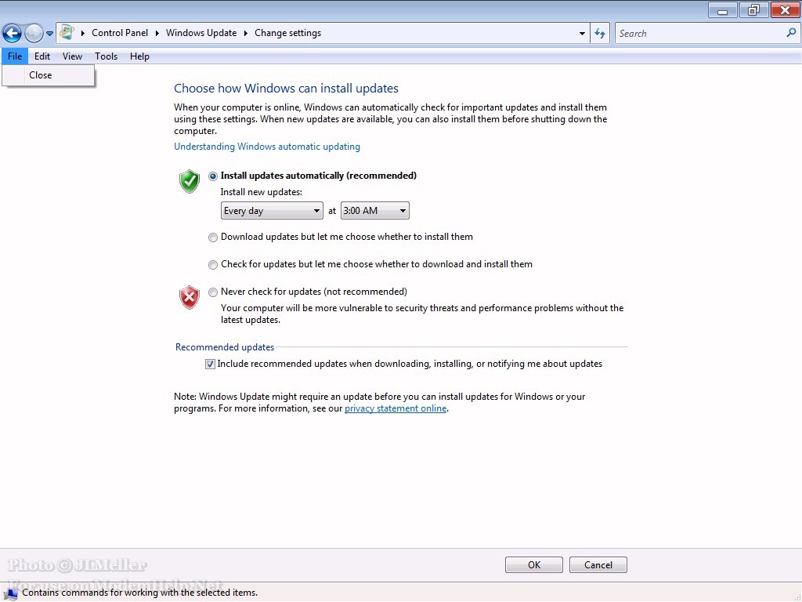802x602 pixels.
Task: Click the 'Recommended updates' section label
Action: pyautogui.click(x=225, y=347)
